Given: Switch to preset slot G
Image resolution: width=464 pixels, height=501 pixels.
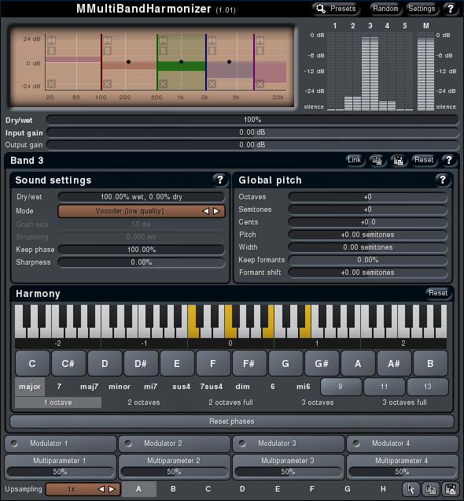Looking at the screenshot, I should click(348, 489).
